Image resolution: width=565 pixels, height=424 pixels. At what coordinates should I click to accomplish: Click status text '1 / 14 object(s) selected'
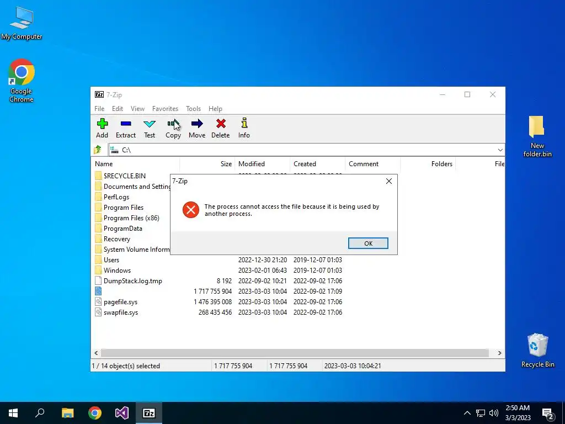pos(126,365)
